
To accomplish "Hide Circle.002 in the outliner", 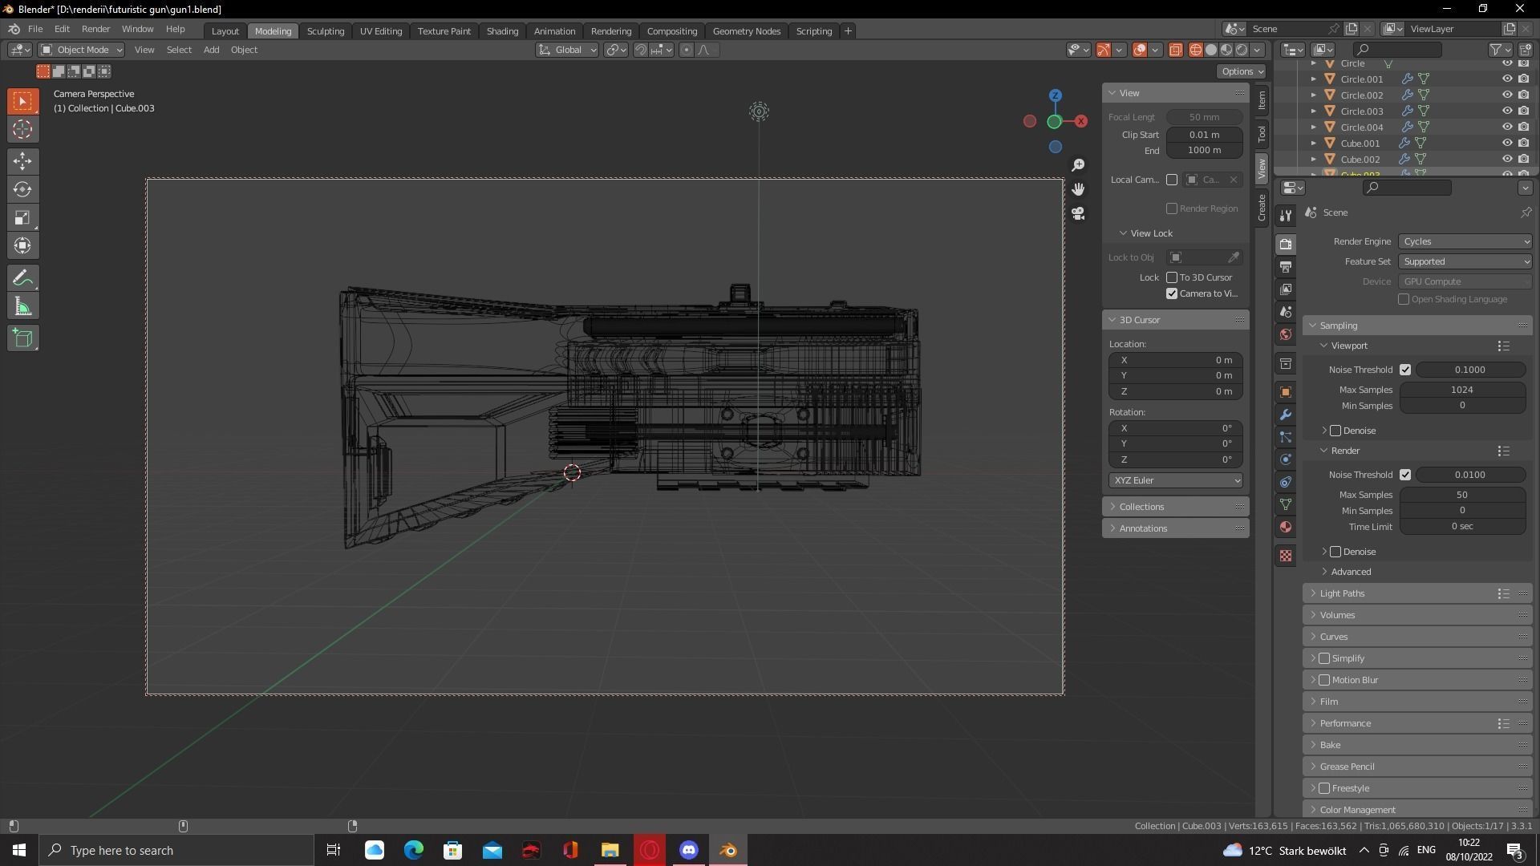I will tap(1507, 95).
